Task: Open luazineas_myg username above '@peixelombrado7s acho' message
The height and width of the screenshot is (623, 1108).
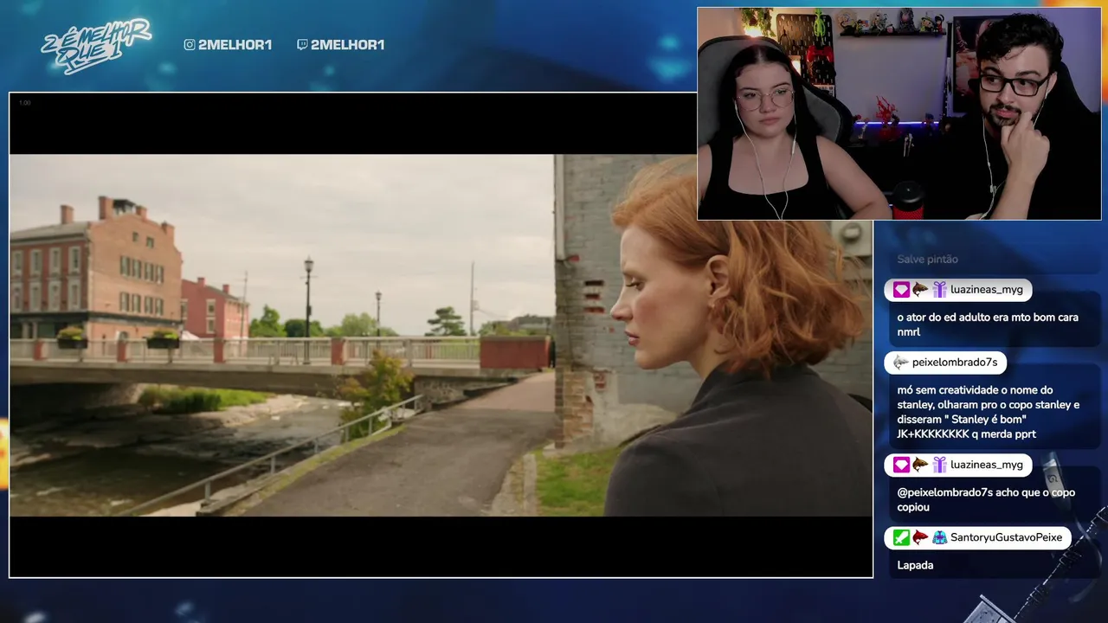Action: coord(987,465)
